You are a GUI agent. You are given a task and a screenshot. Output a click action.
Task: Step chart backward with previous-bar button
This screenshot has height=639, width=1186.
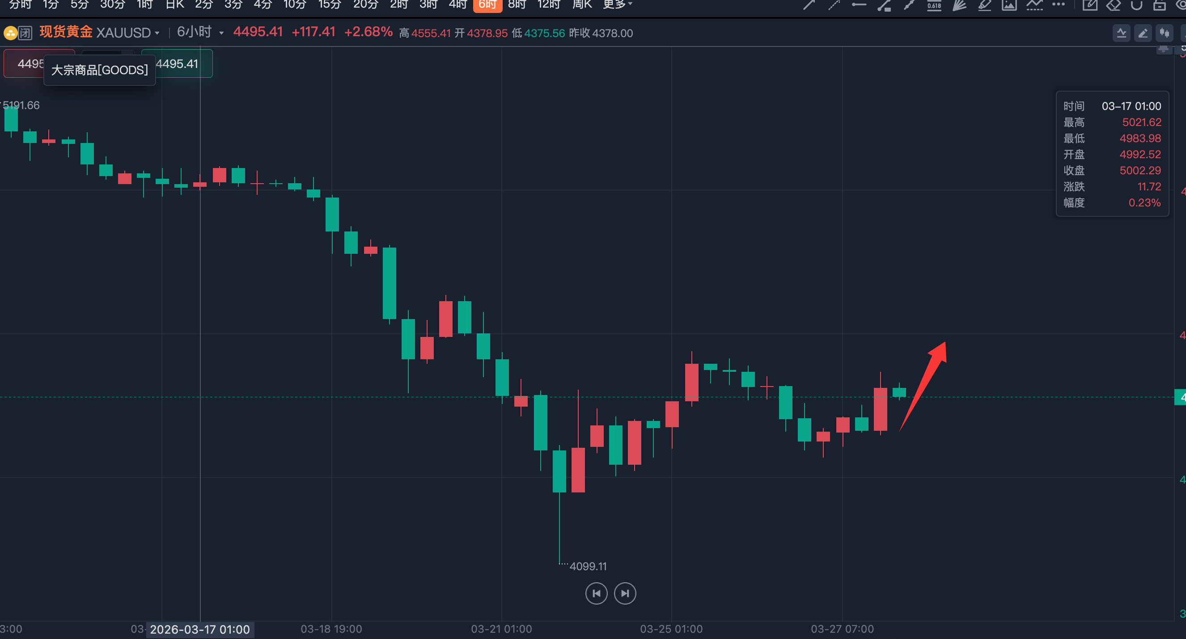click(596, 593)
